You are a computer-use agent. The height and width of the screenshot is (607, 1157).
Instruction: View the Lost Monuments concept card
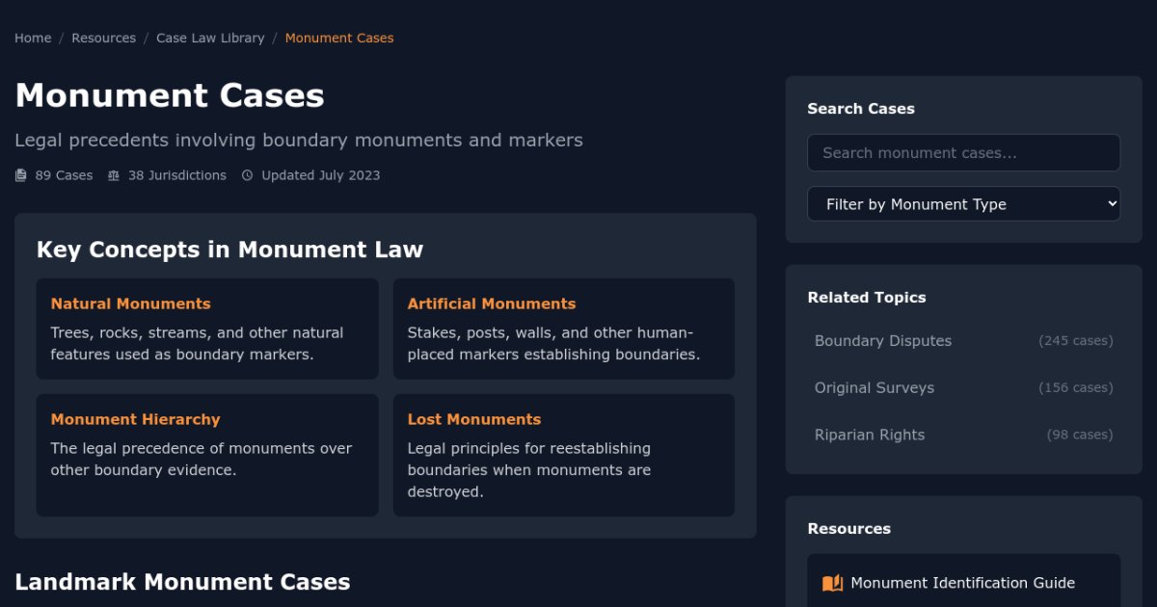pyautogui.click(x=564, y=455)
